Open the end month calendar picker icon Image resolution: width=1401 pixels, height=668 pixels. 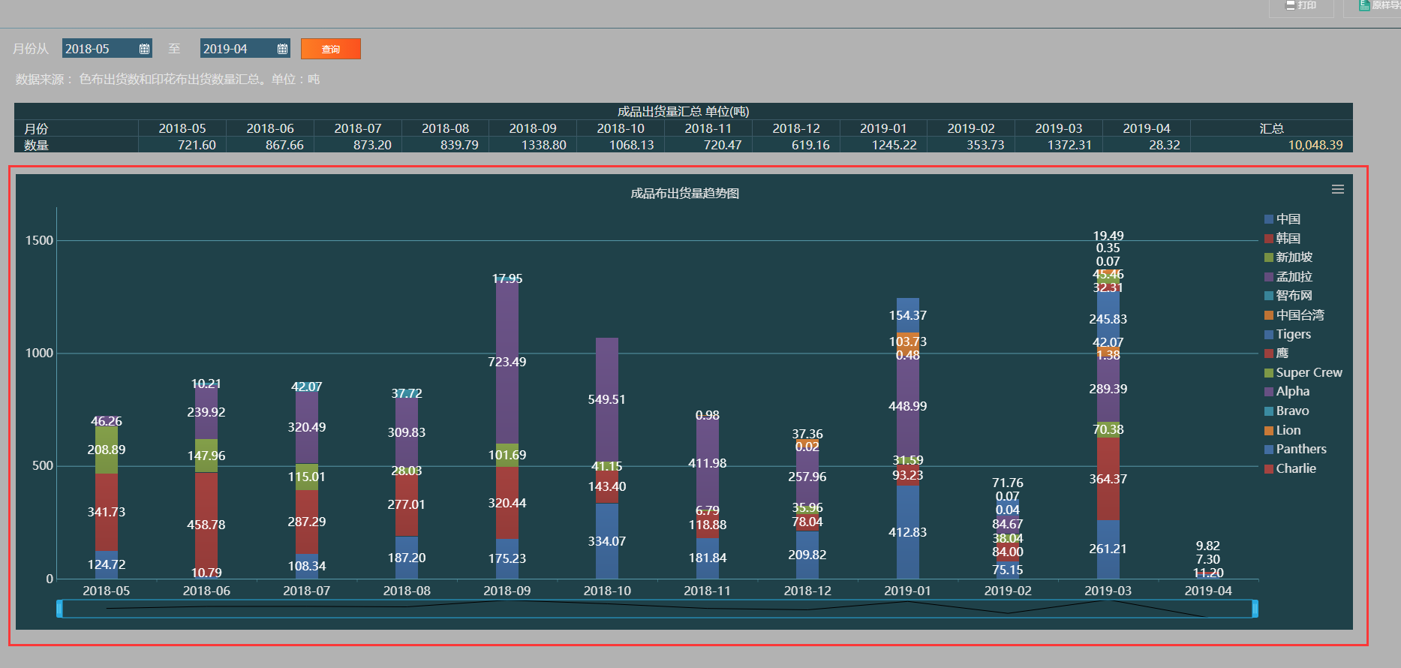[x=282, y=49]
